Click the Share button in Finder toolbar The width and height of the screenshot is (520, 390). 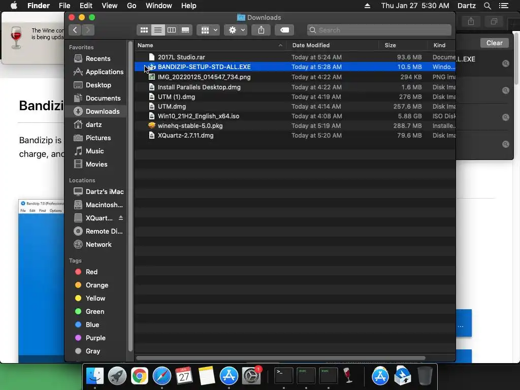click(x=262, y=30)
